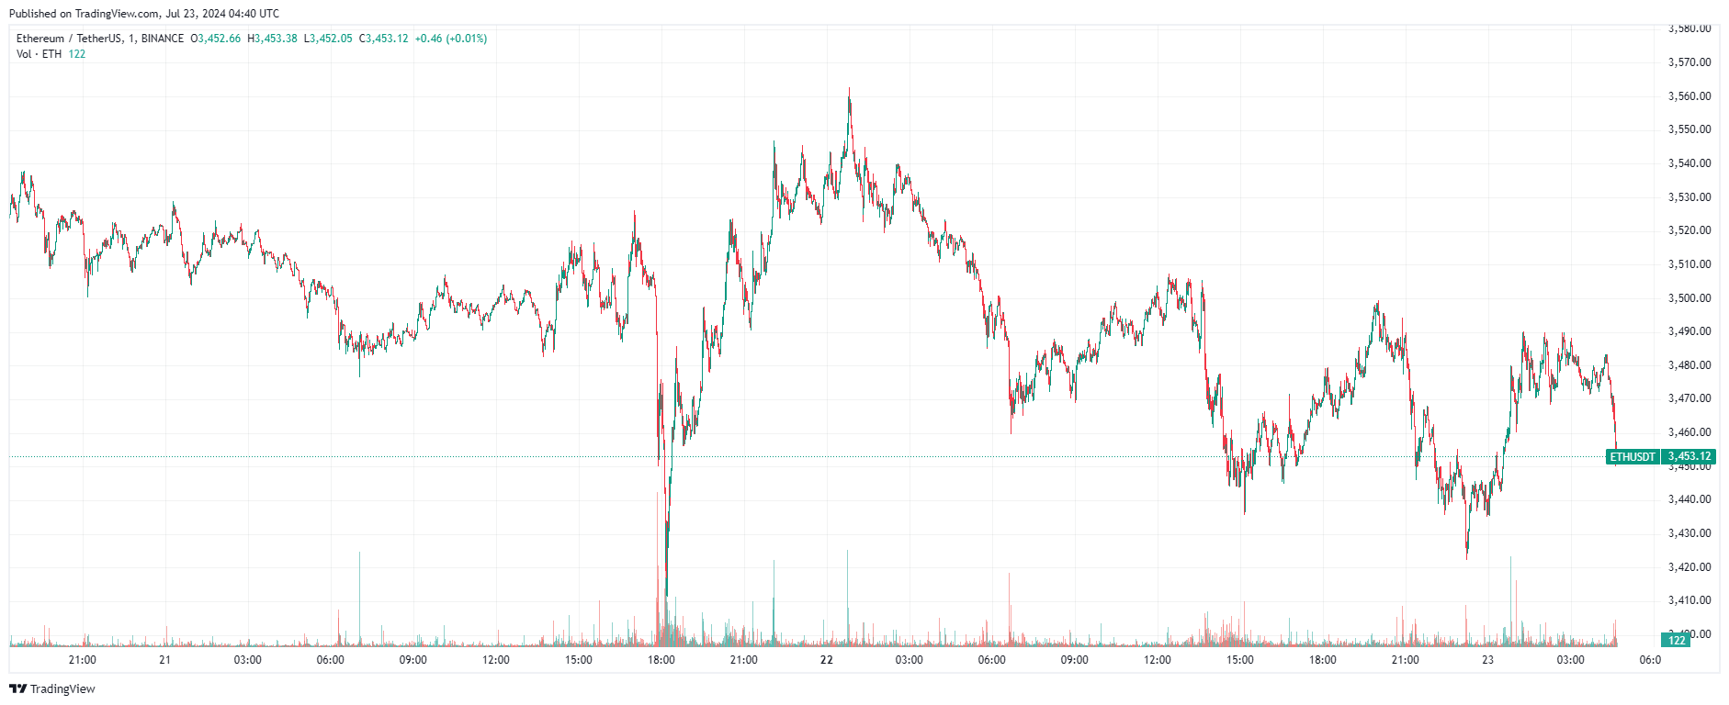Click the 3,410.00 price axis label

click(1689, 600)
